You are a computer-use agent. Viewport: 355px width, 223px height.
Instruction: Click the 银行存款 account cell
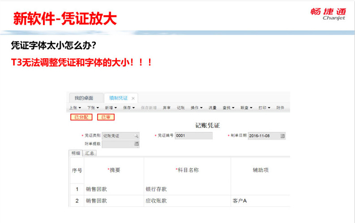pos(156,189)
